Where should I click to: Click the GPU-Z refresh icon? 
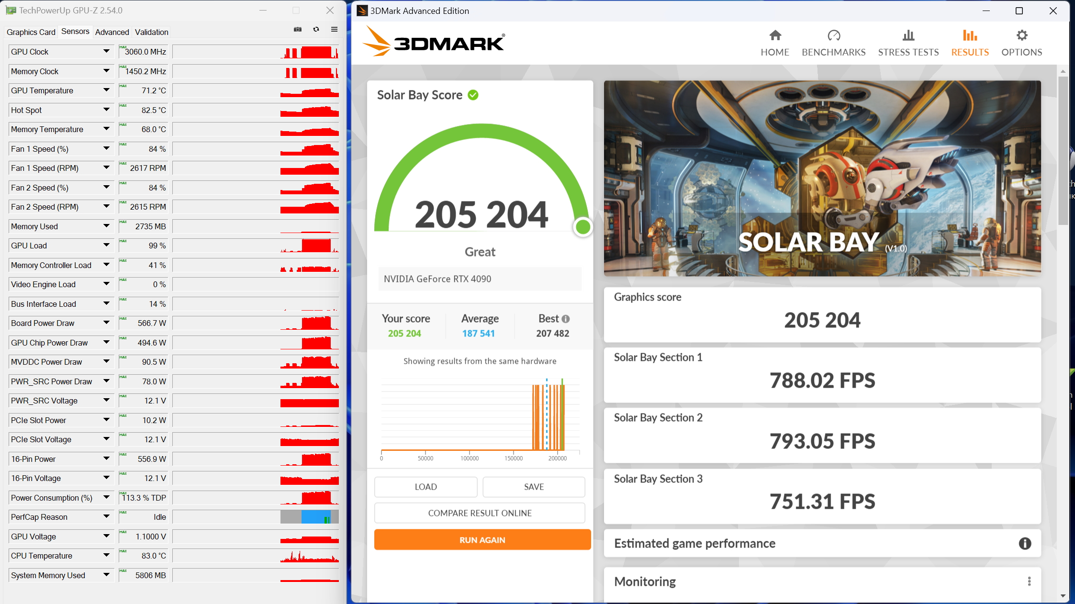click(316, 30)
